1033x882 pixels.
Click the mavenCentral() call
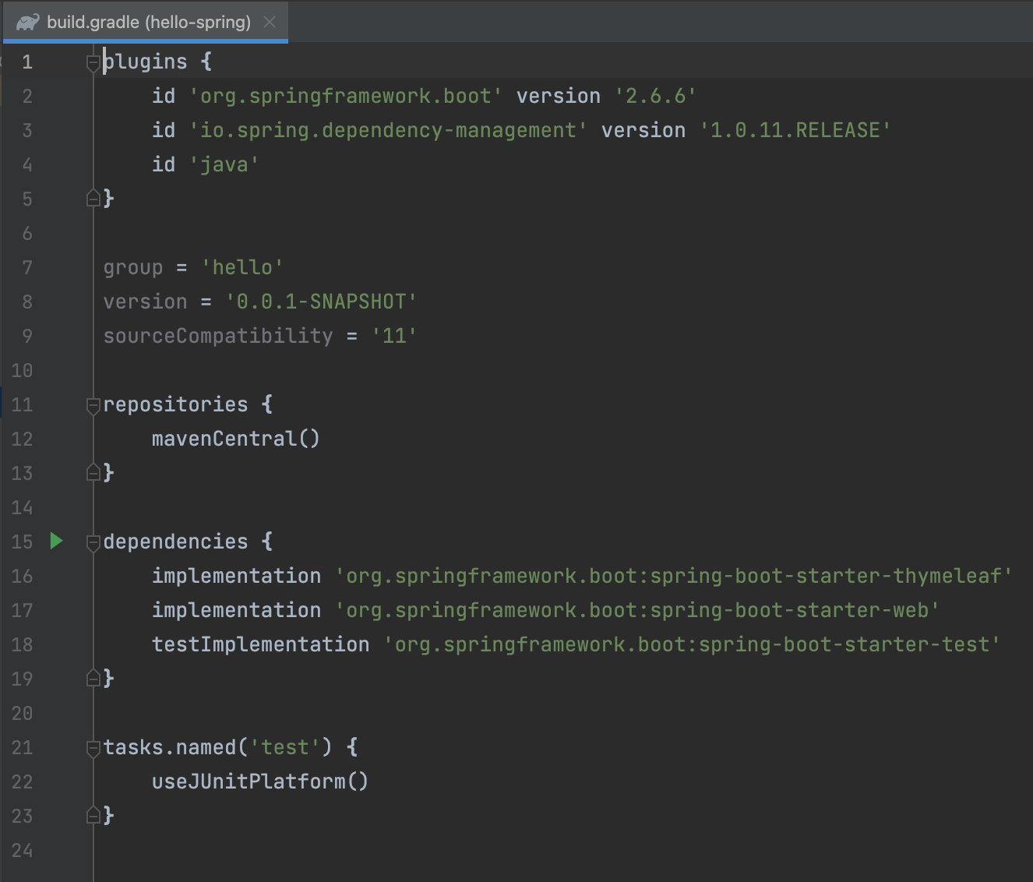click(236, 439)
